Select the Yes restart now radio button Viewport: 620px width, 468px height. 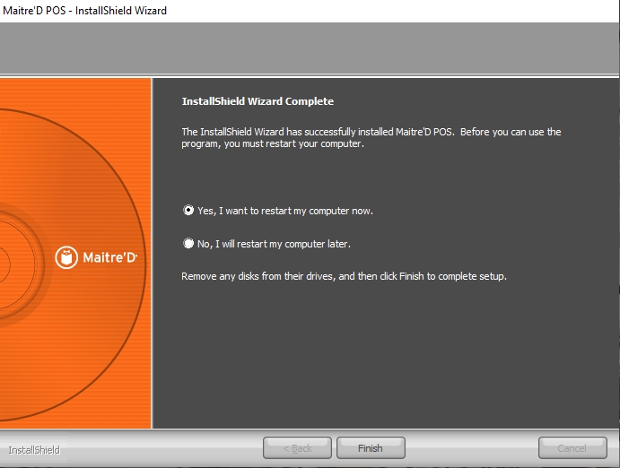click(188, 211)
